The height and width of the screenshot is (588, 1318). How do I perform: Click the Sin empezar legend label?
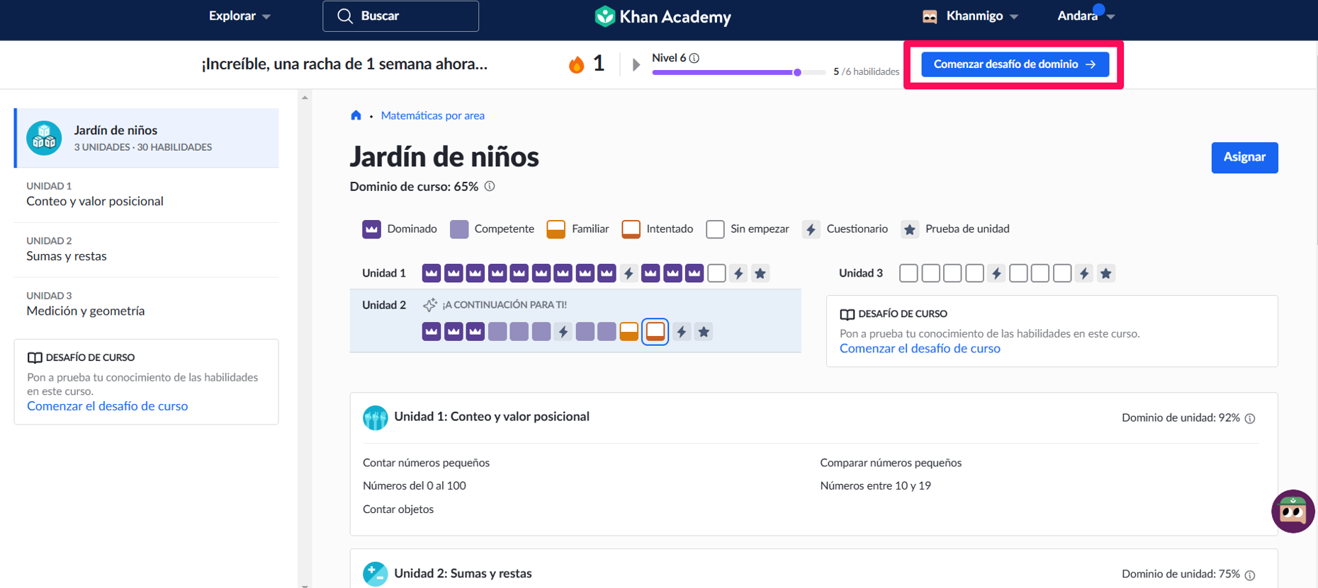click(x=760, y=229)
